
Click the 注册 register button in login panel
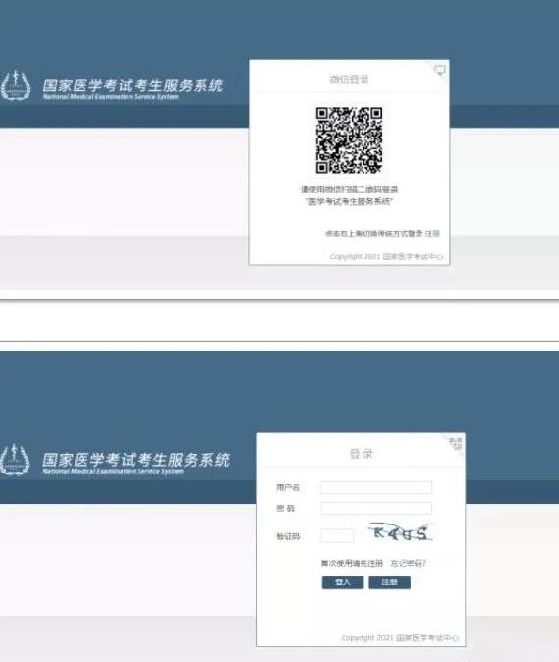pos(389,582)
